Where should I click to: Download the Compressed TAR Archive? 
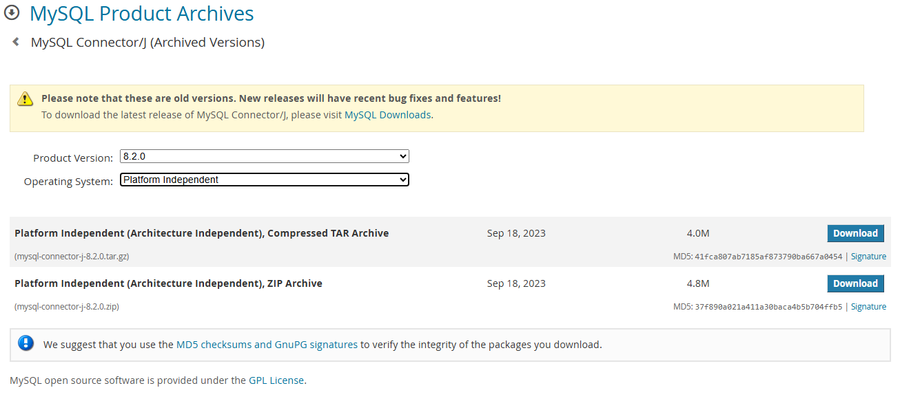855,233
